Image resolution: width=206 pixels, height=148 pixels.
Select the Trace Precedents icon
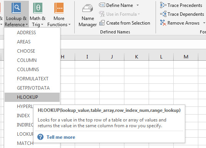[x=163, y=5]
